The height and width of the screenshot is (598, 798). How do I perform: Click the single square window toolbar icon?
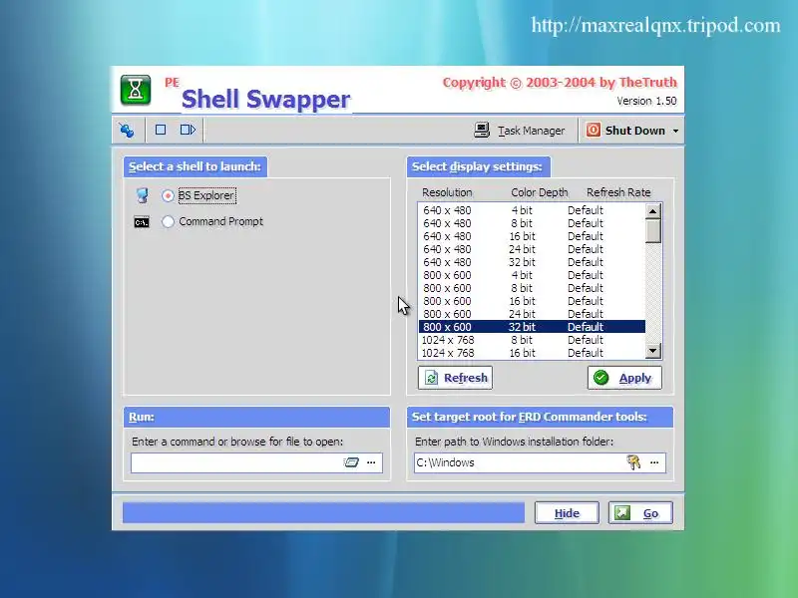click(161, 130)
